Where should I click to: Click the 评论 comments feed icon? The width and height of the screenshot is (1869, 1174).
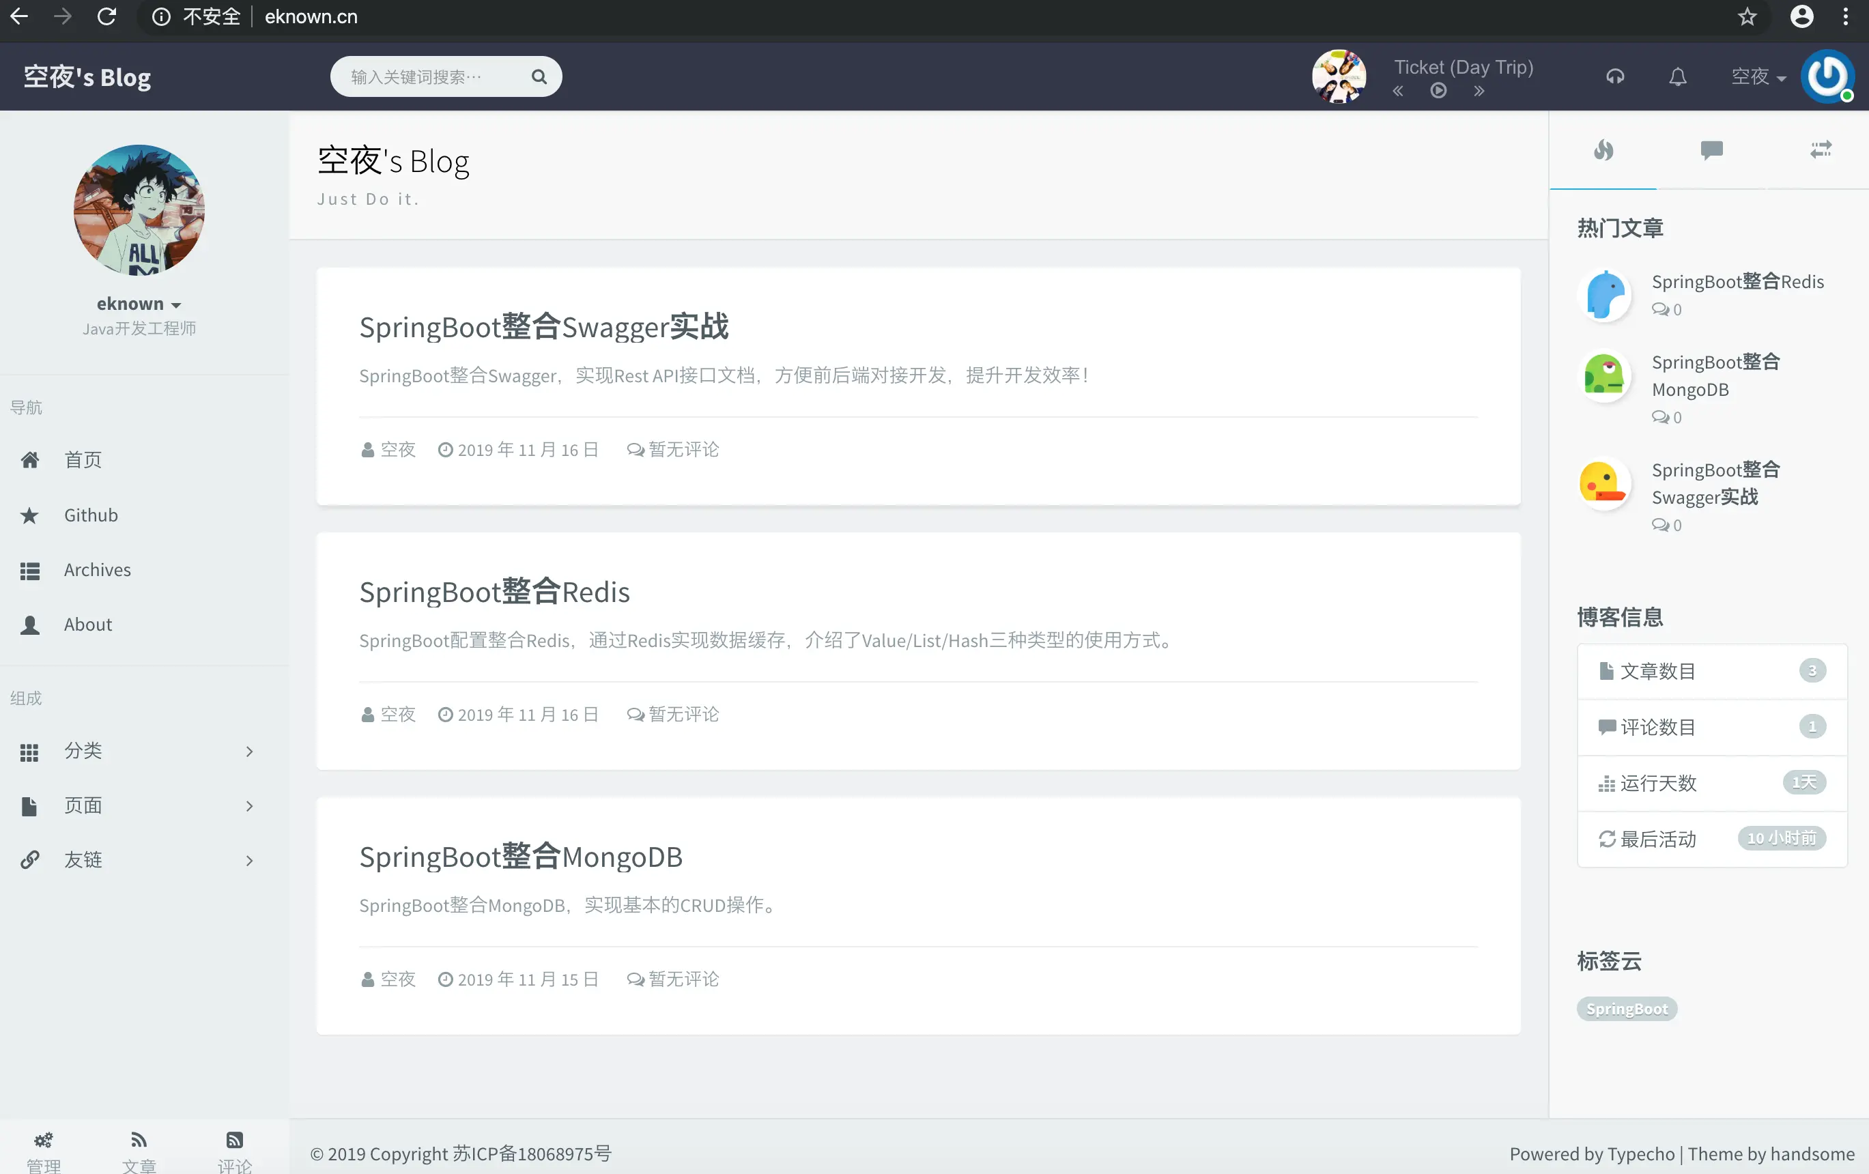(234, 1141)
